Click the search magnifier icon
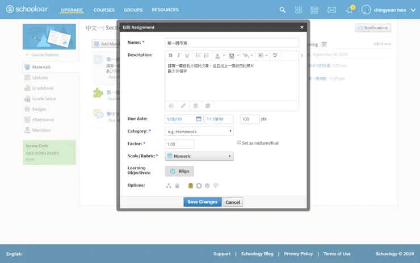Image resolution: width=420 pixels, height=263 pixels. pyautogui.click(x=282, y=10)
